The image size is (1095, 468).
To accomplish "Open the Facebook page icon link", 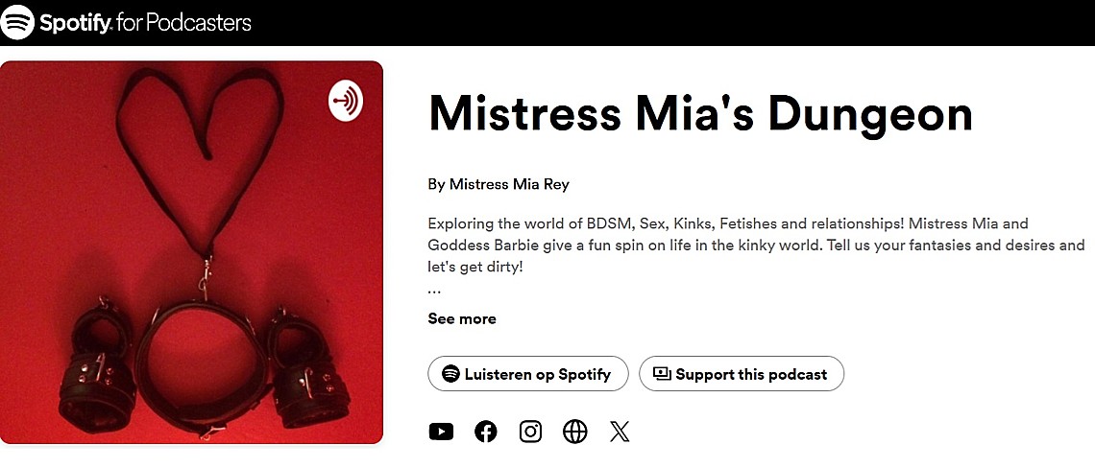I will tap(486, 432).
